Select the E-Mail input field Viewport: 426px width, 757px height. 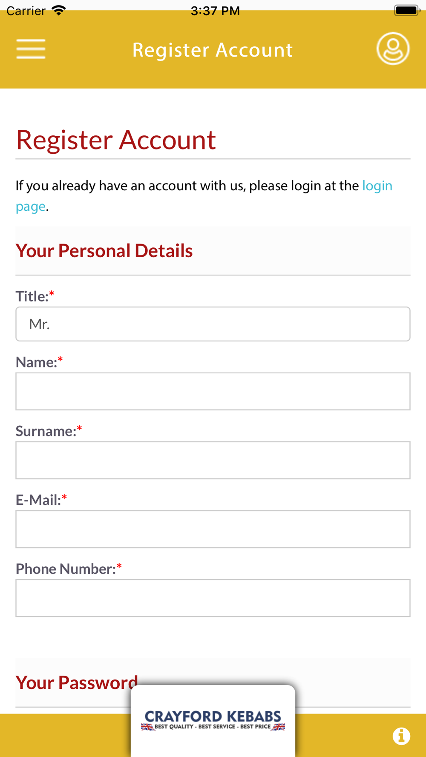coord(213,529)
